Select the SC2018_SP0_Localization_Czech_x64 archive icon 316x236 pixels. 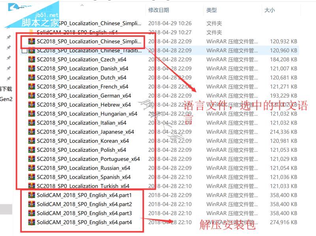(x=32, y=60)
